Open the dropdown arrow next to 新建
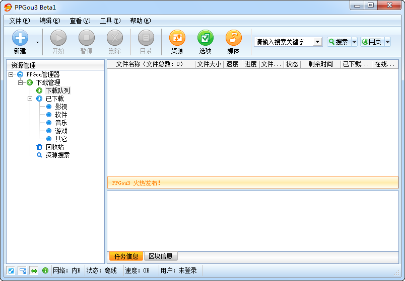The width and height of the screenshot is (405, 281). point(37,42)
